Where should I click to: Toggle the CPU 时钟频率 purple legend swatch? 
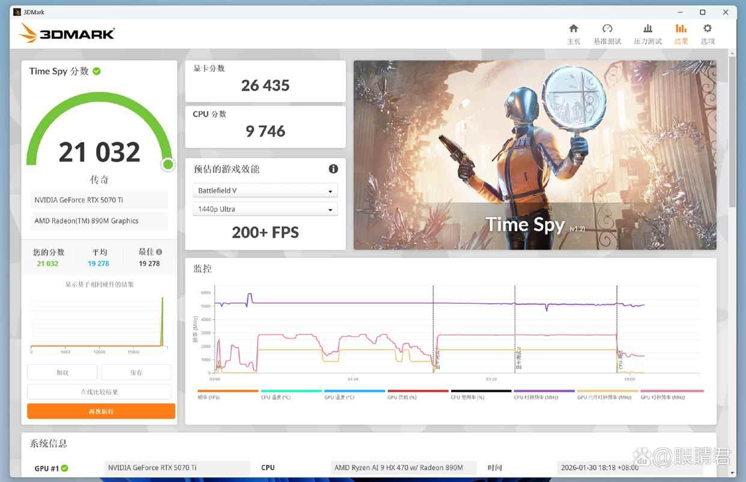click(x=544, y=391)
